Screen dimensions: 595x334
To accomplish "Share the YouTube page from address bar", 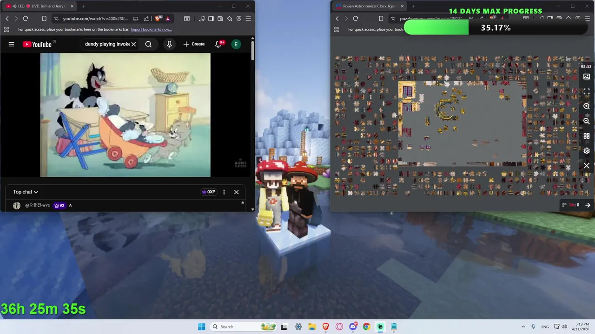I will point(146,19).
